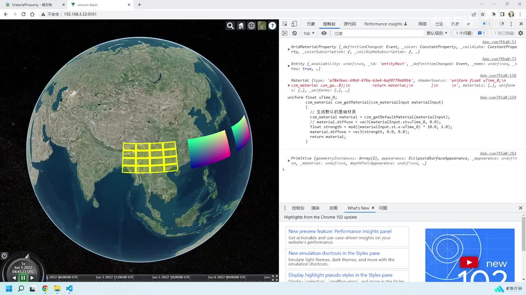Expand the Entity log object

pyautogui.click(x=288, y=66)
